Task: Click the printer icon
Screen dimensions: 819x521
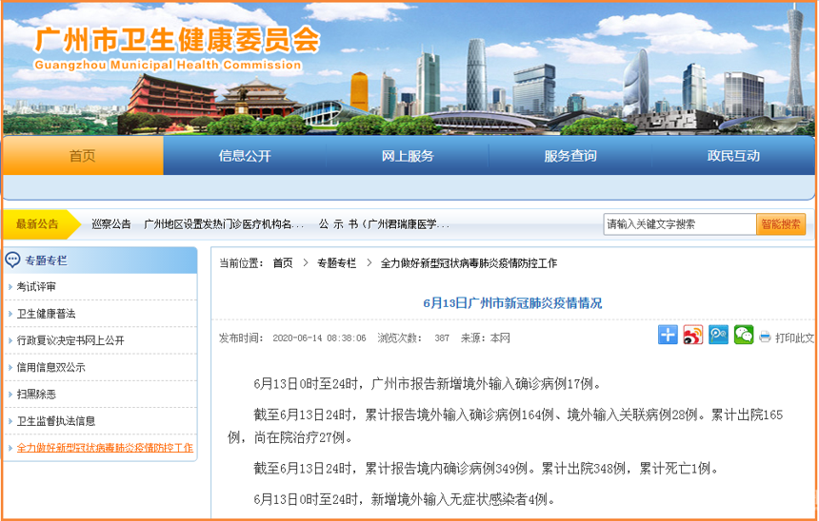Action: (765, 338)
